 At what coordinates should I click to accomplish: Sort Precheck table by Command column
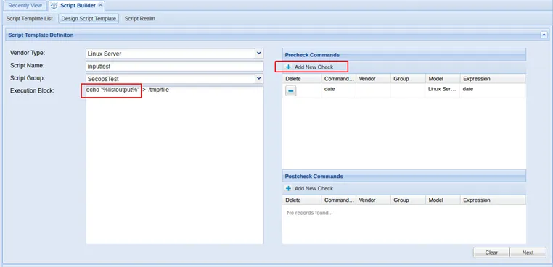coord(339,79)
